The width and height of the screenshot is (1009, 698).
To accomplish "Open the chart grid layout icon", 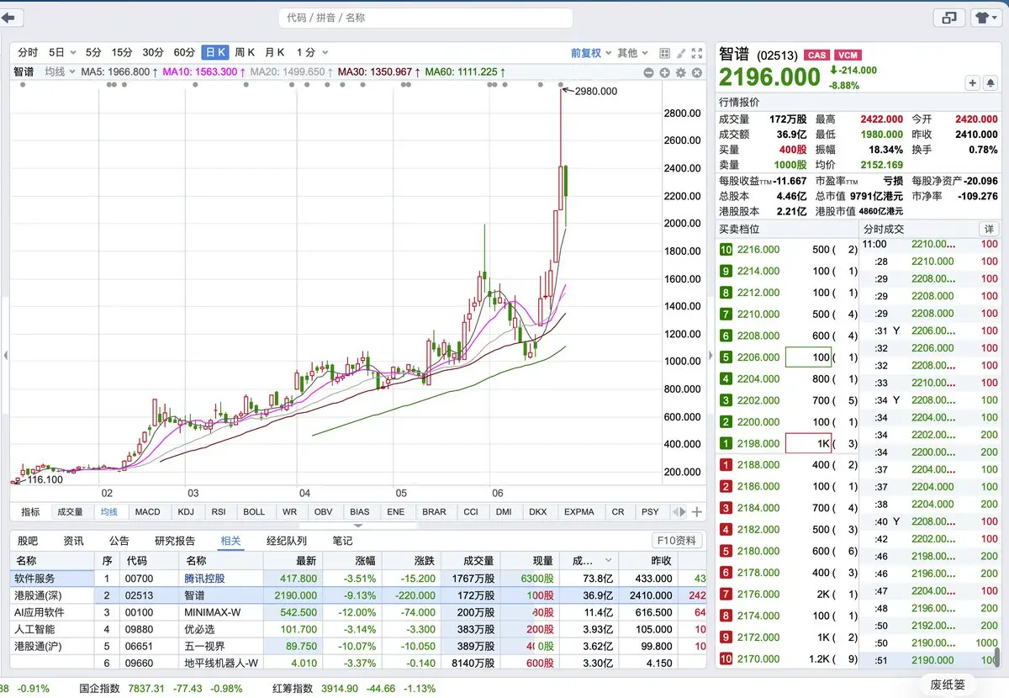I will 664,53.
